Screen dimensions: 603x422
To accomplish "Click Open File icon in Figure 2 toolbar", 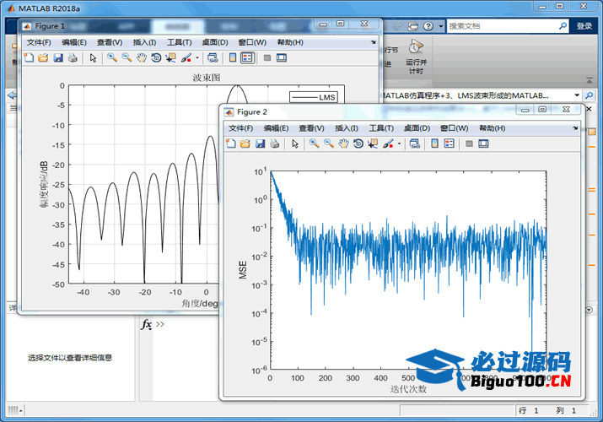I will [x=245, y=143].
